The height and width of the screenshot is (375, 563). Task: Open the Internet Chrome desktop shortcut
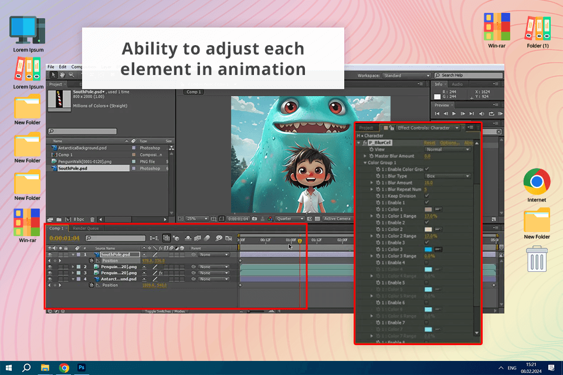(x=537, y=182)
